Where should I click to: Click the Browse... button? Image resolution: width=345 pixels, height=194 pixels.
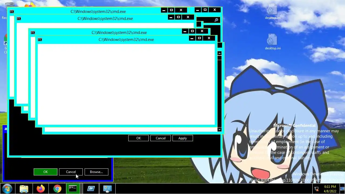point(96,172)
